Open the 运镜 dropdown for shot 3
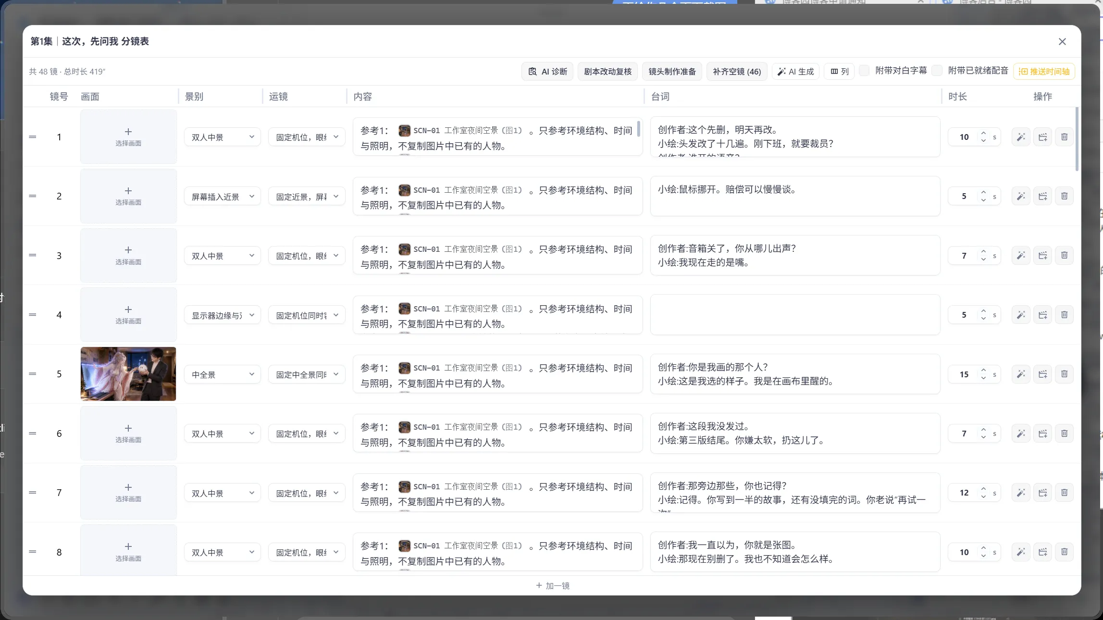This screenshot has height=620, width=1103. click(307, 256)
